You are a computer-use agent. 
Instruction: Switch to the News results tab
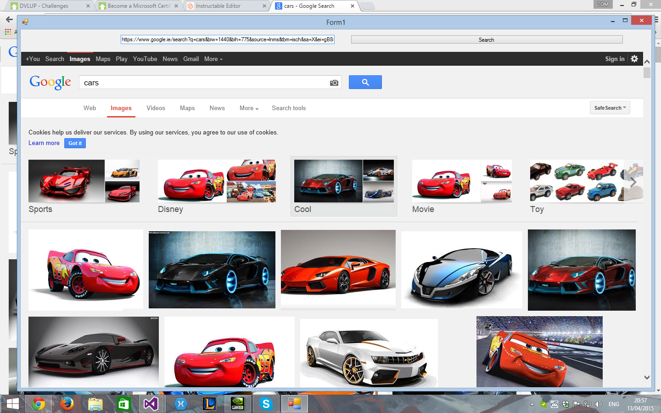pyautogui.click(x=217, y=108)
